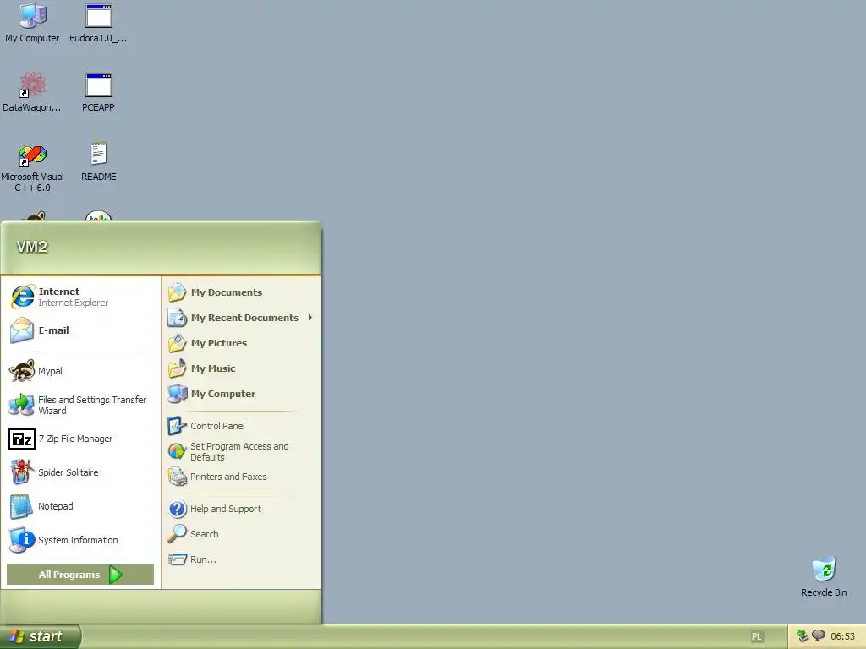
Task: Open My Computer entry in Start menu
Action: (x=223, y=394)
